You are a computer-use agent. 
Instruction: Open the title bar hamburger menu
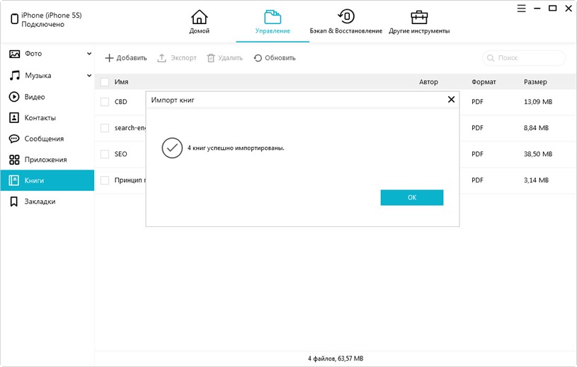[x=520, y=8]
